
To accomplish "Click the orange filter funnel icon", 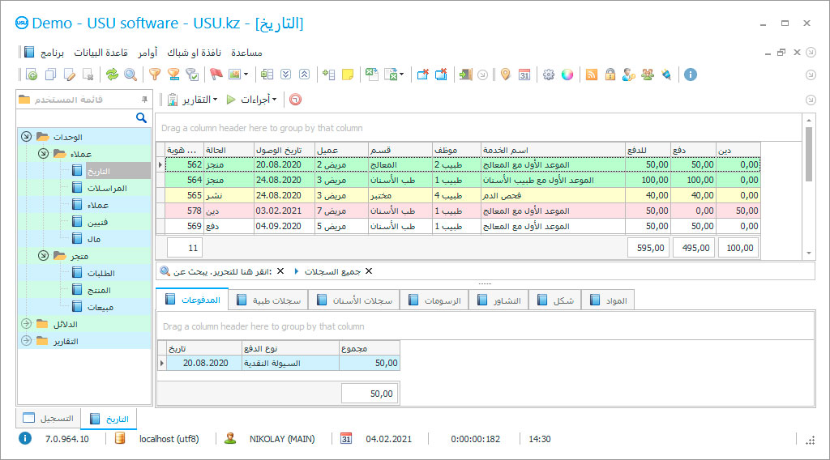I will [154, 75].
